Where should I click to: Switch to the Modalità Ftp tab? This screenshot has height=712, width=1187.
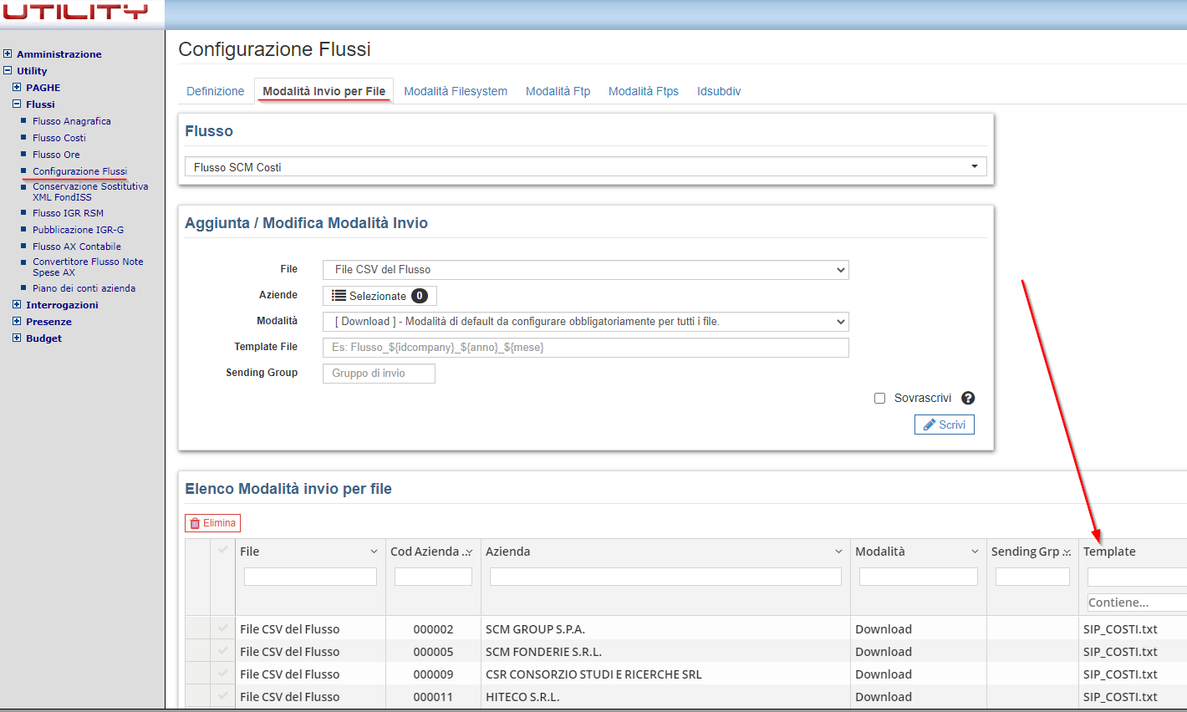(x=558, y=91)
